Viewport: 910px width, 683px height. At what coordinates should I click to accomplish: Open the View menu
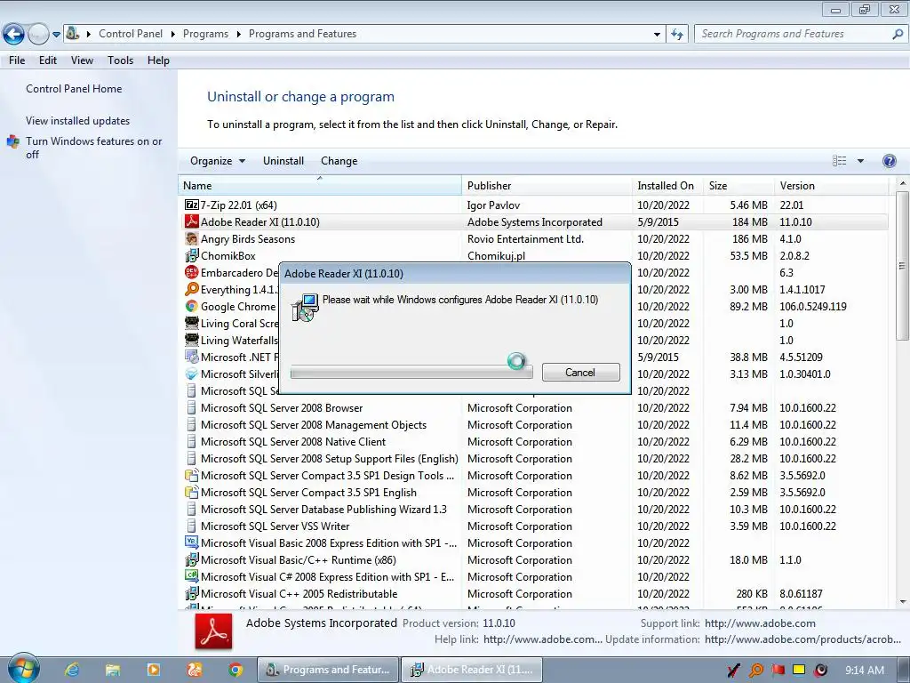coord(82,60)
